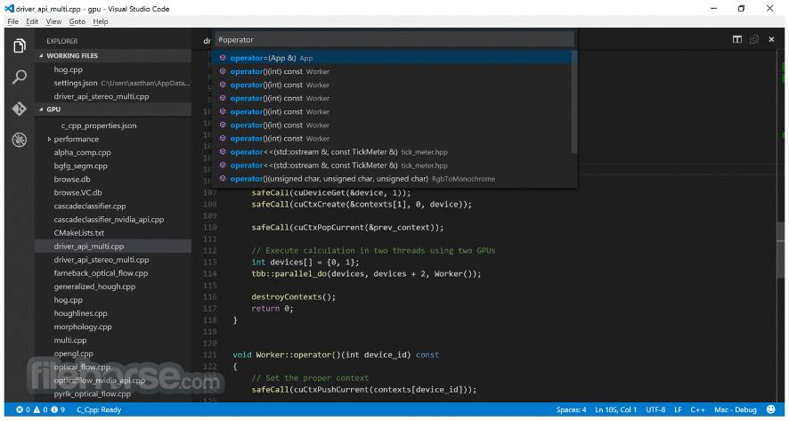Open the Edit menu
789x421 pixels.
32,21
